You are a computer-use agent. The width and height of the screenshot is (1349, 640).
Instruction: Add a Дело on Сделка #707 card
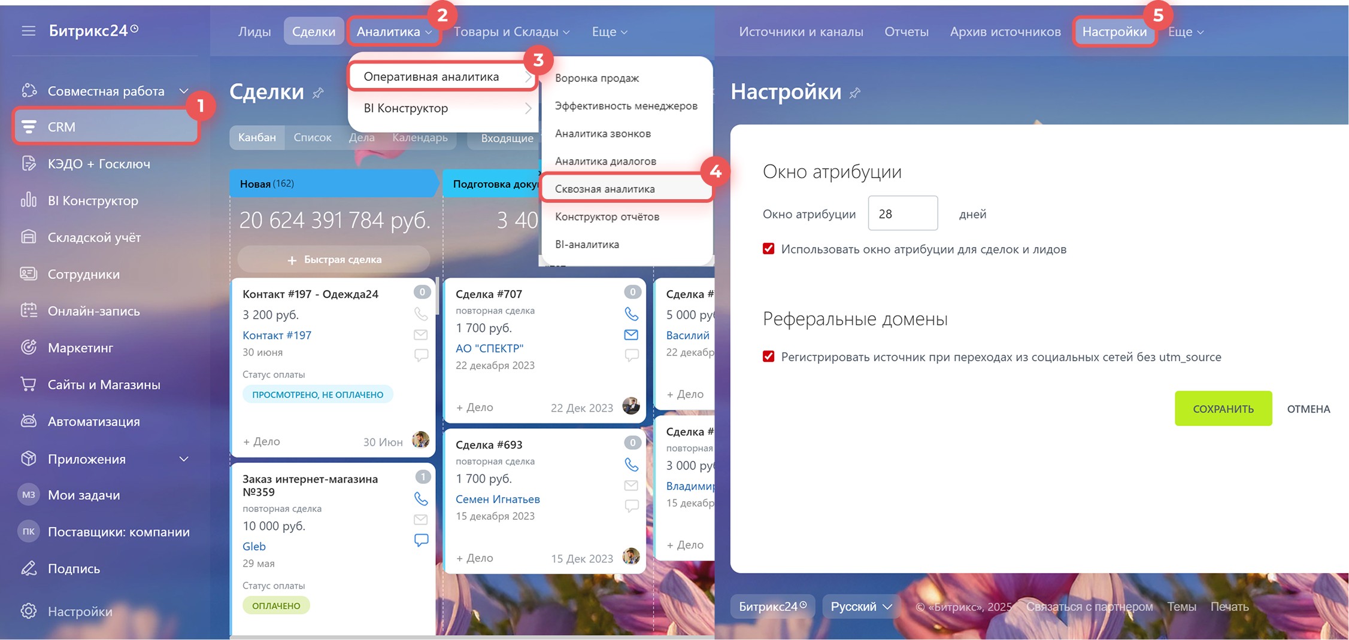pyautogui.click(x=474, y=407)
